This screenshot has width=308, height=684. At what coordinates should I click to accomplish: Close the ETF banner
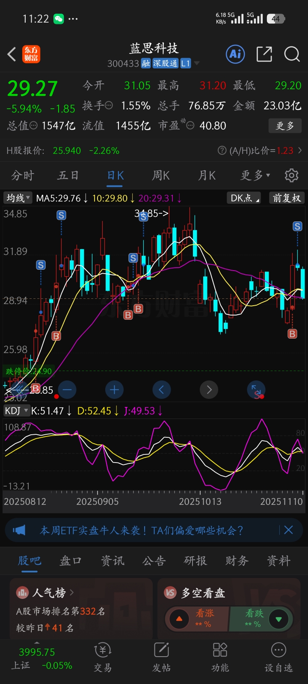tap(289, 530)
